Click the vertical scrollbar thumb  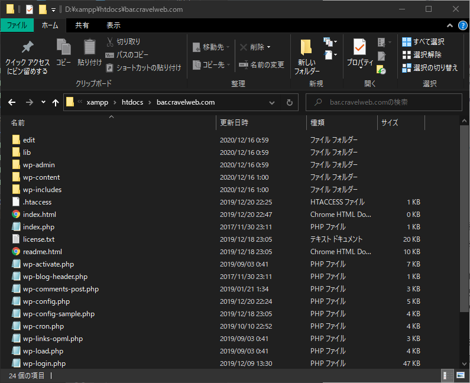pos(464,219)
